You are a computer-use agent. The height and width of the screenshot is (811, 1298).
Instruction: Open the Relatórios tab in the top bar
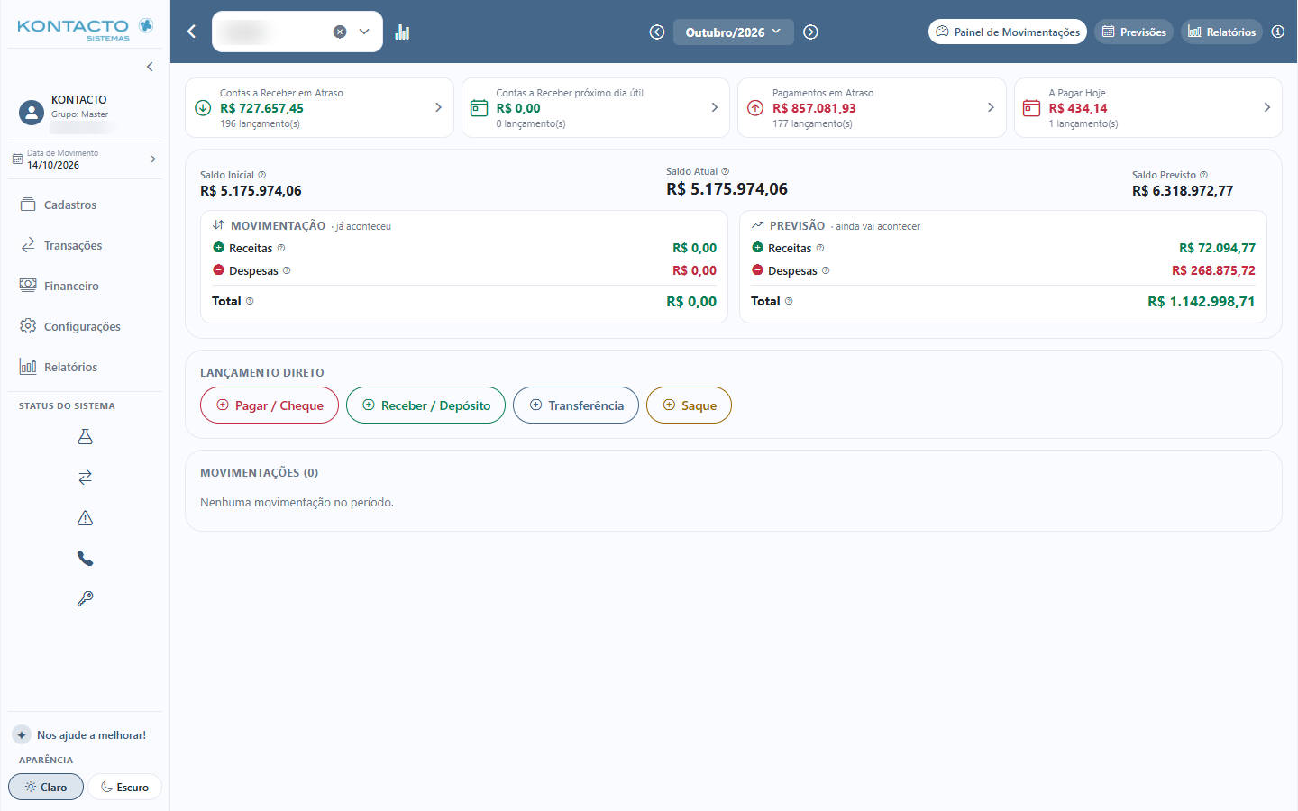pyautogui.click(x=1221, y=32)
